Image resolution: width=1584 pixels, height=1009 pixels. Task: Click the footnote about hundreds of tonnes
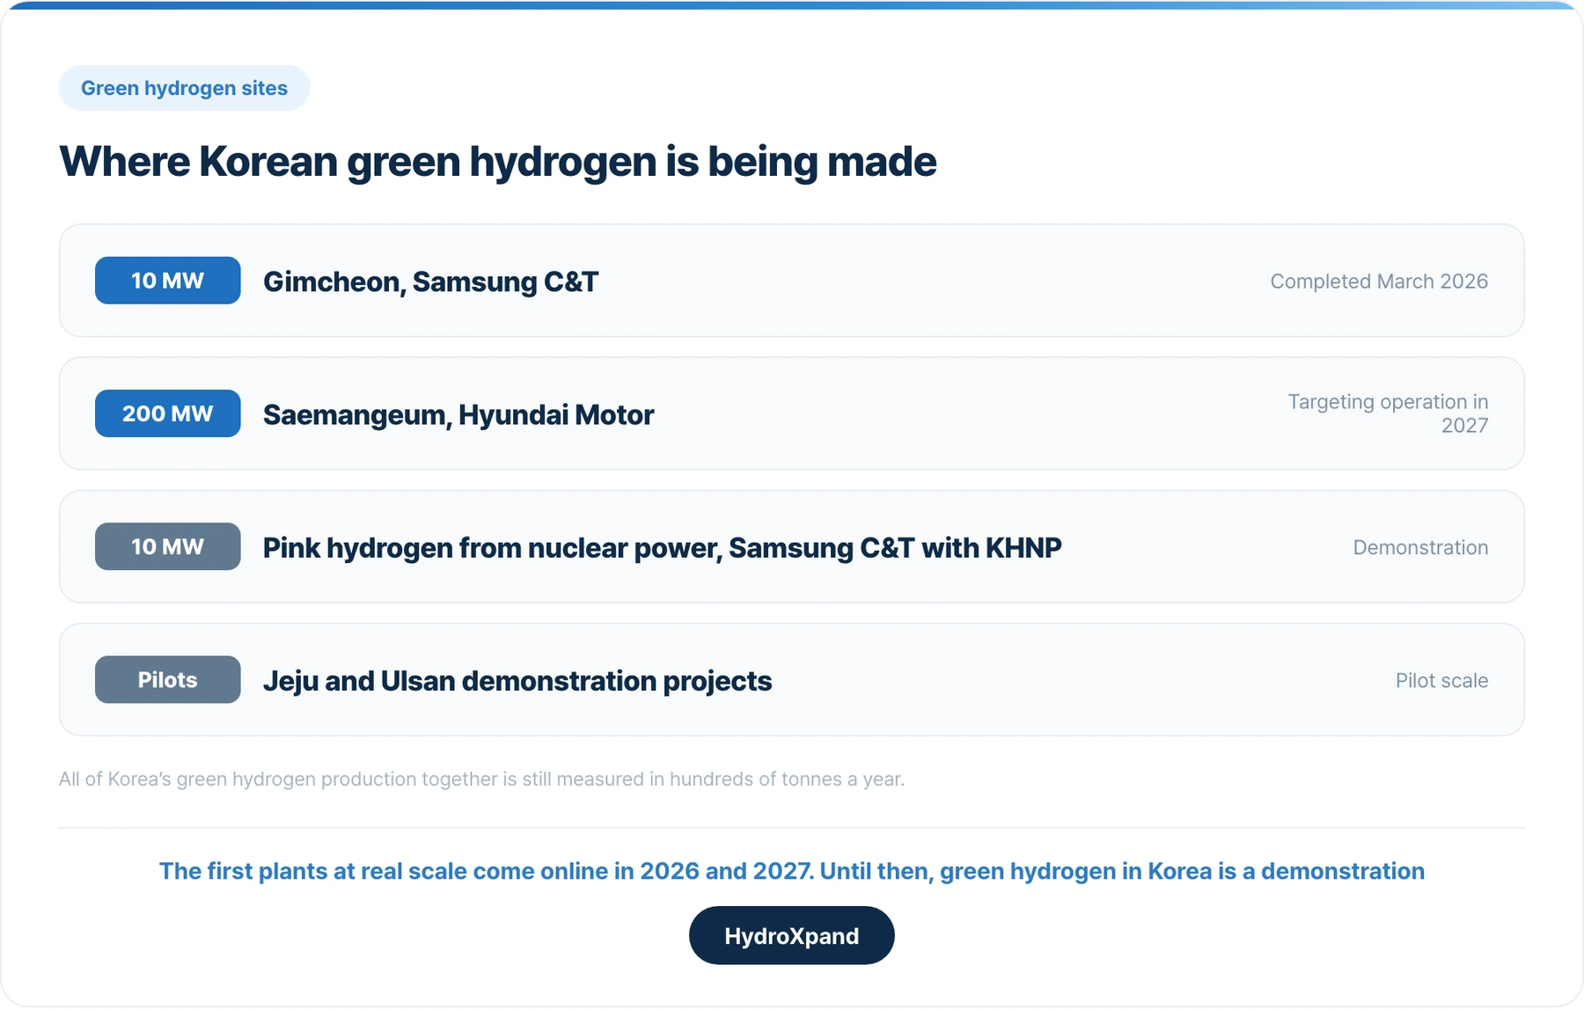(x=481, y=779)
